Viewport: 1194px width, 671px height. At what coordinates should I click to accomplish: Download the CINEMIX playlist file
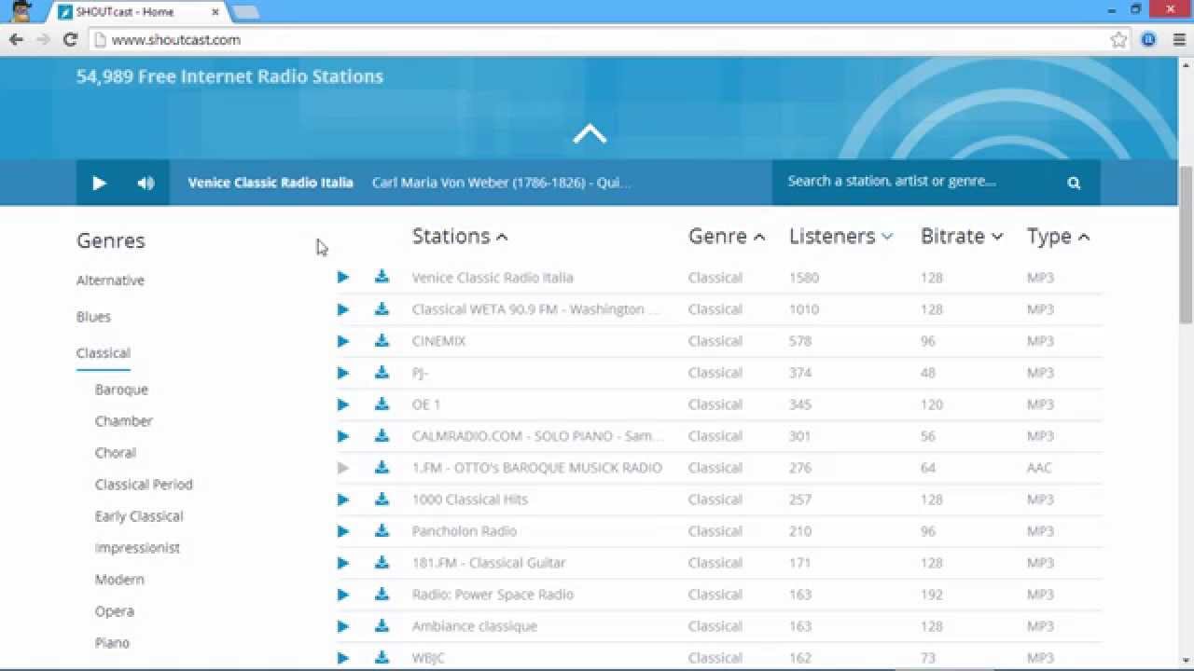pyautogui.click(x=382, y=340)
